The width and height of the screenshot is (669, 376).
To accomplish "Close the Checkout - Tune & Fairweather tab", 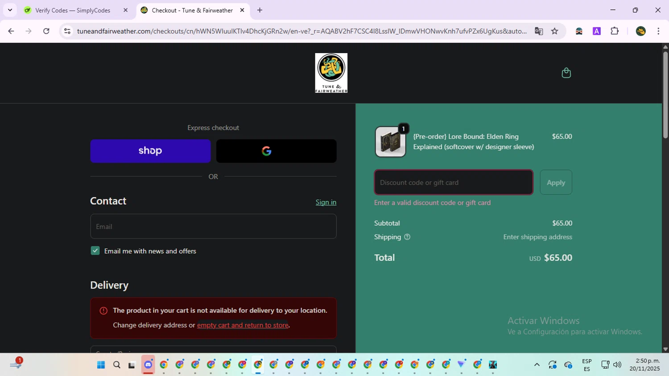I will pos(242,10).
